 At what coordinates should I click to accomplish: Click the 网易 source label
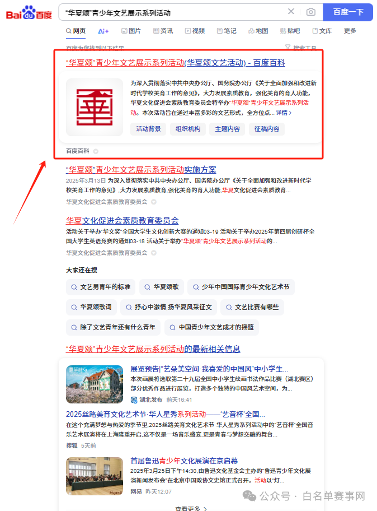point(136,491)
